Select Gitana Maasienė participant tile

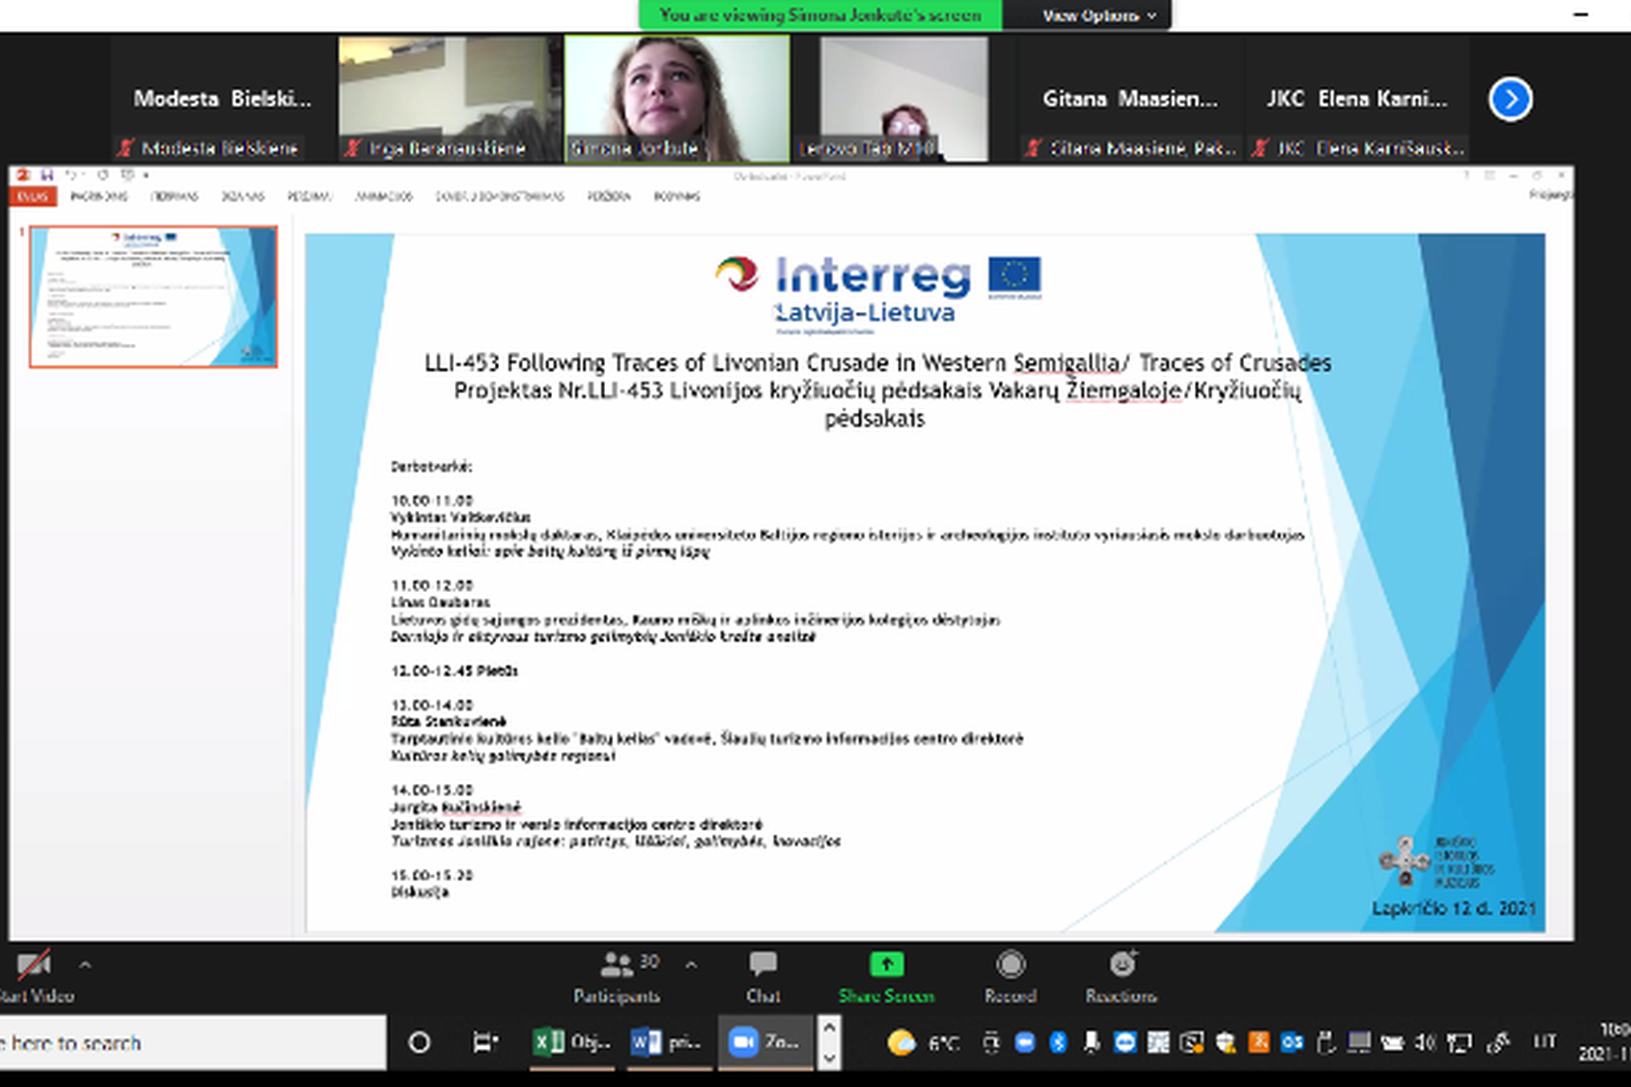[1130, 99]
